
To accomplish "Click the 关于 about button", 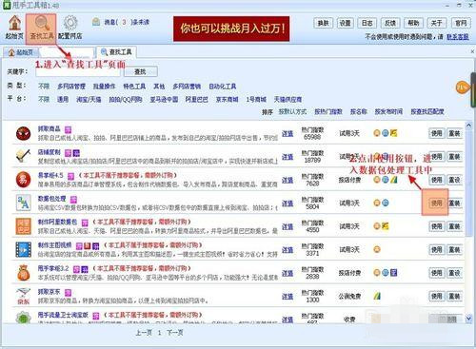I will (x=437, y=23).
